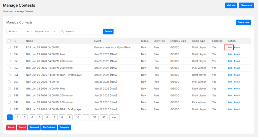Edit the PGA contest with ID 355
The width and height of the screenshot is (258, 137).
[230, 47]
